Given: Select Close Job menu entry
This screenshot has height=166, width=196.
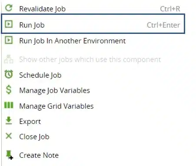Looking at the screenshot, I should click(93, 136).
